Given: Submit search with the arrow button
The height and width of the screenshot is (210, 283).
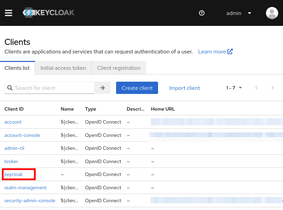Looking at the screenshot, I should coord(102,88).
